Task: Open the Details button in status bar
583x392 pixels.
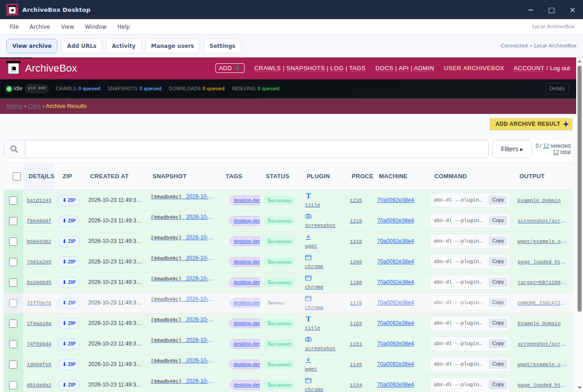Action: pos(557,88)
